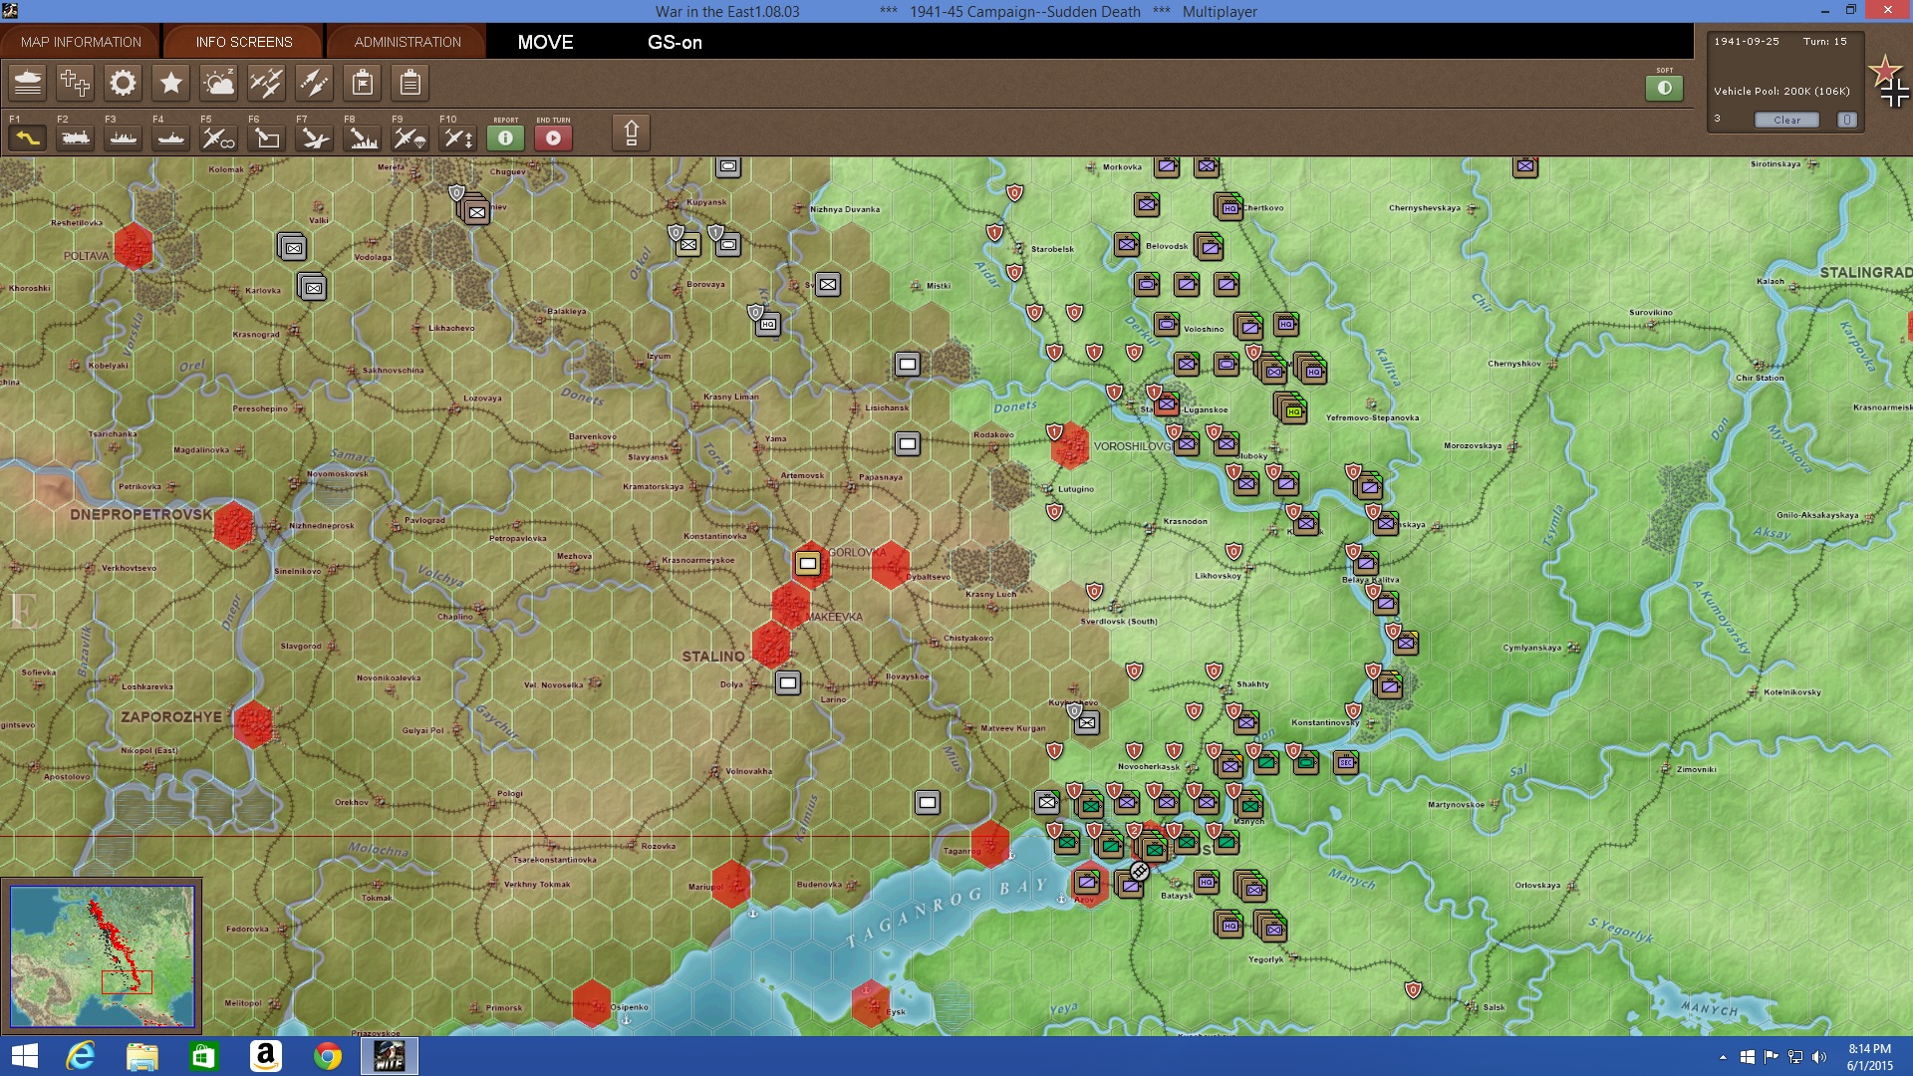Select F3 naval transport ship mode

coord(124,137)
